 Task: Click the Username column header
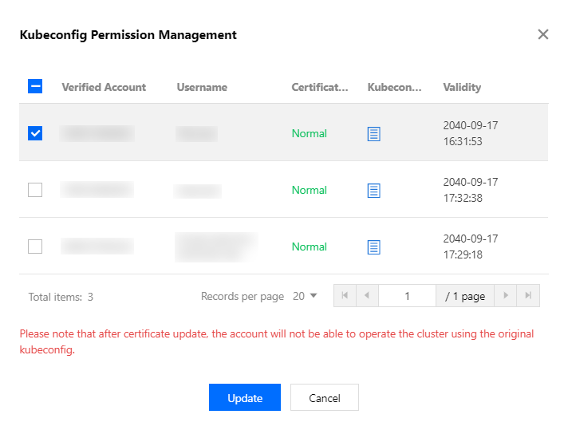[202, 87]
